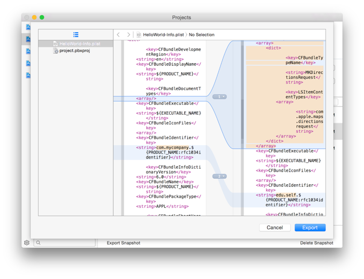364x279 pixels.
Task: Click the second highlighted project icon in sidebar
Action: [x=28, y=39]
